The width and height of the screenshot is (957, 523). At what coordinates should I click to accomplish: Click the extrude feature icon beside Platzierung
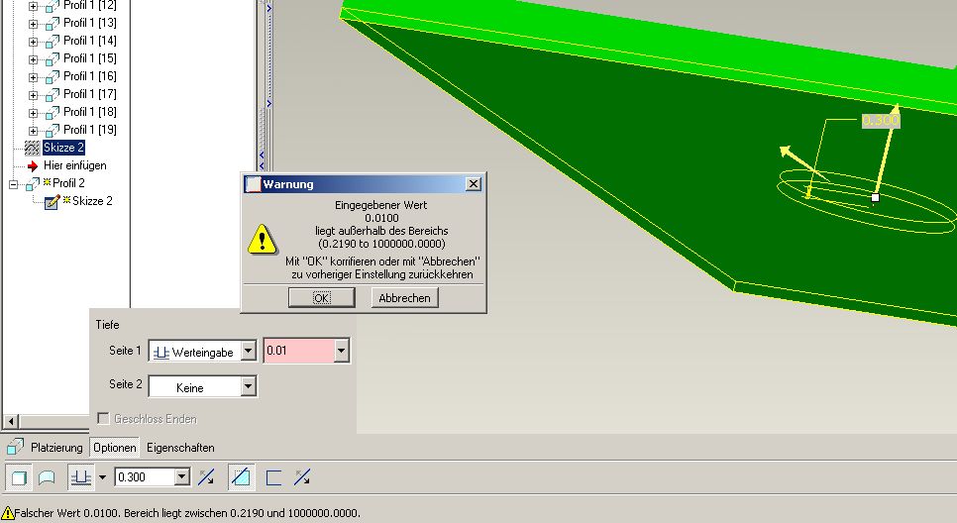(x=15, y=448)
